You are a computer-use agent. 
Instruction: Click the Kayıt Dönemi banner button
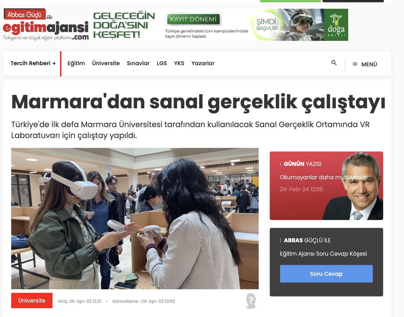[193, 19]
